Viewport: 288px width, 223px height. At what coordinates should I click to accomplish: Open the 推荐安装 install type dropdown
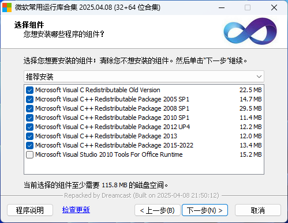point(144,77)
